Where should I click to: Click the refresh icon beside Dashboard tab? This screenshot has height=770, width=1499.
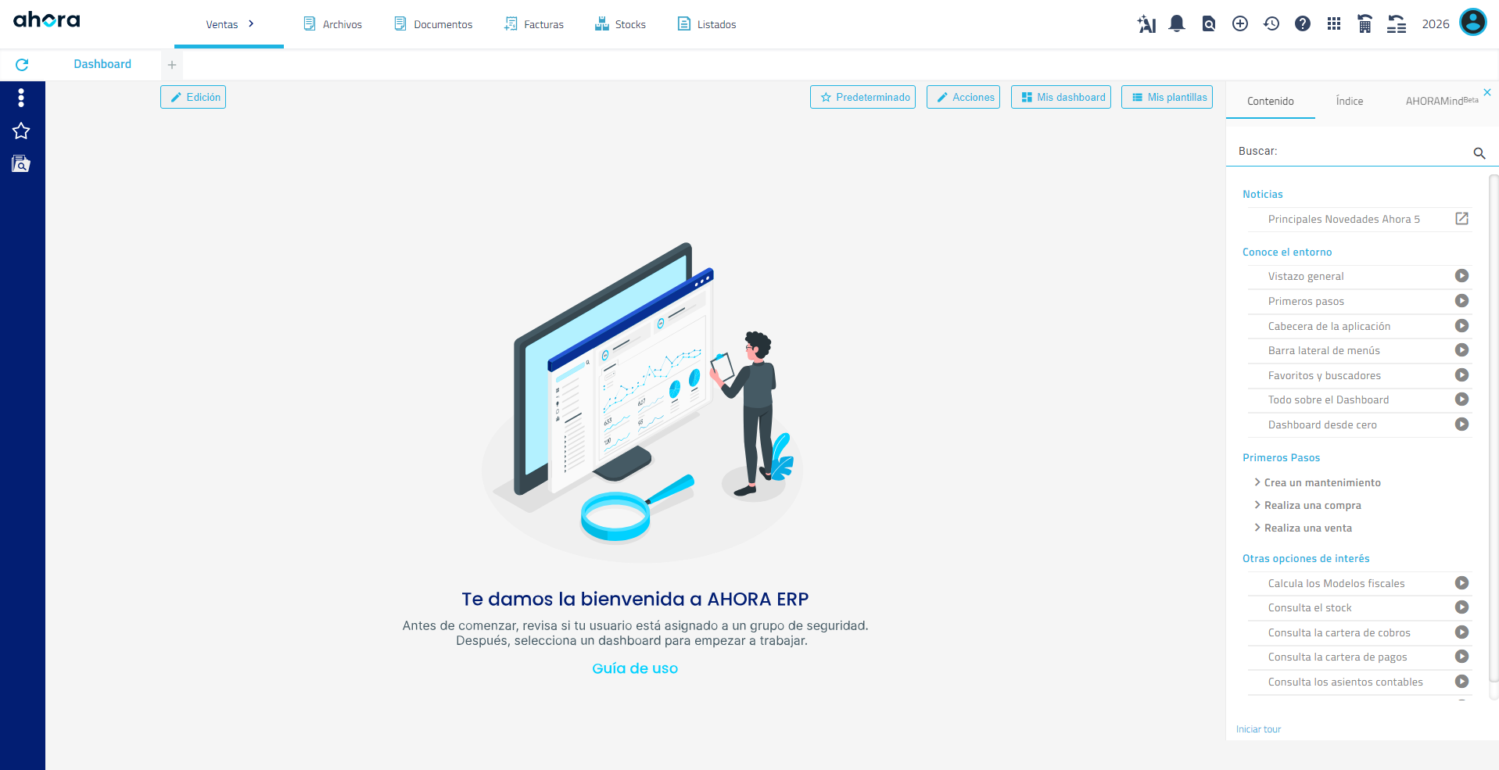coord(22,65)
